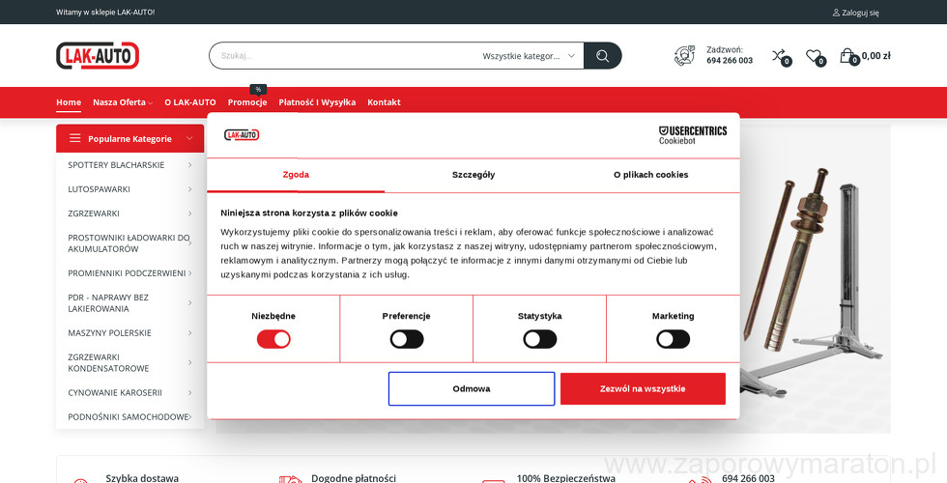Viewport: 947px width, 483px height.
Task: Open the Kontakt menu item
Action: point(385,102)
